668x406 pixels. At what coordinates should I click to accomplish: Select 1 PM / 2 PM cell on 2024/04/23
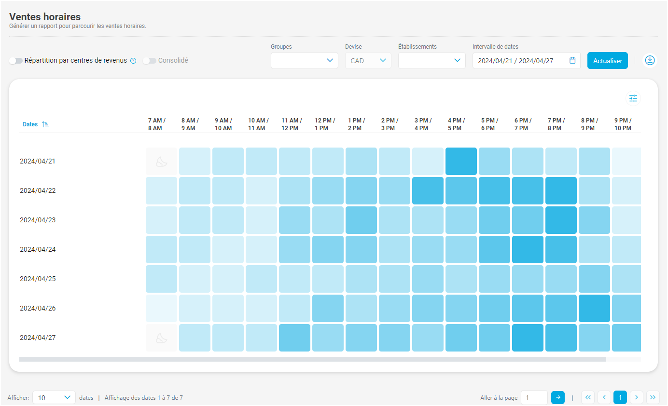pos(362,220)
